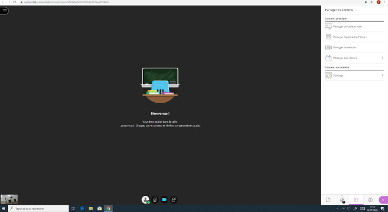This screenshot has height=212, width=388.
Task: Toggle microphone audio on
Action: click(155, 200)
